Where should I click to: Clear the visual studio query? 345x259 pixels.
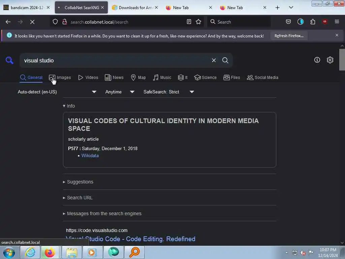pos(214,60)
